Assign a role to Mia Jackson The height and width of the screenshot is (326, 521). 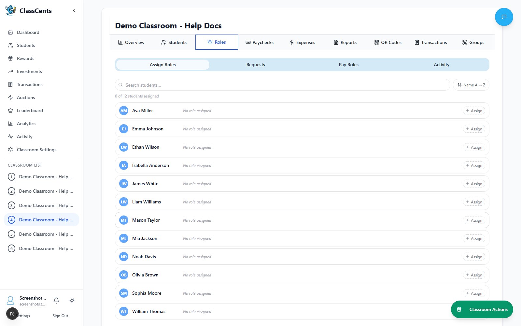pyautogui.click(x=474, y=239)
